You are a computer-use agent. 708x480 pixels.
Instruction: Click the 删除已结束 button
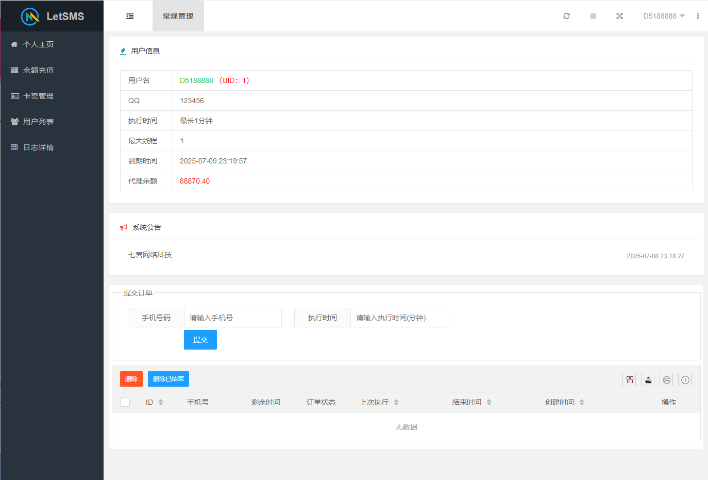pos(168,378)
